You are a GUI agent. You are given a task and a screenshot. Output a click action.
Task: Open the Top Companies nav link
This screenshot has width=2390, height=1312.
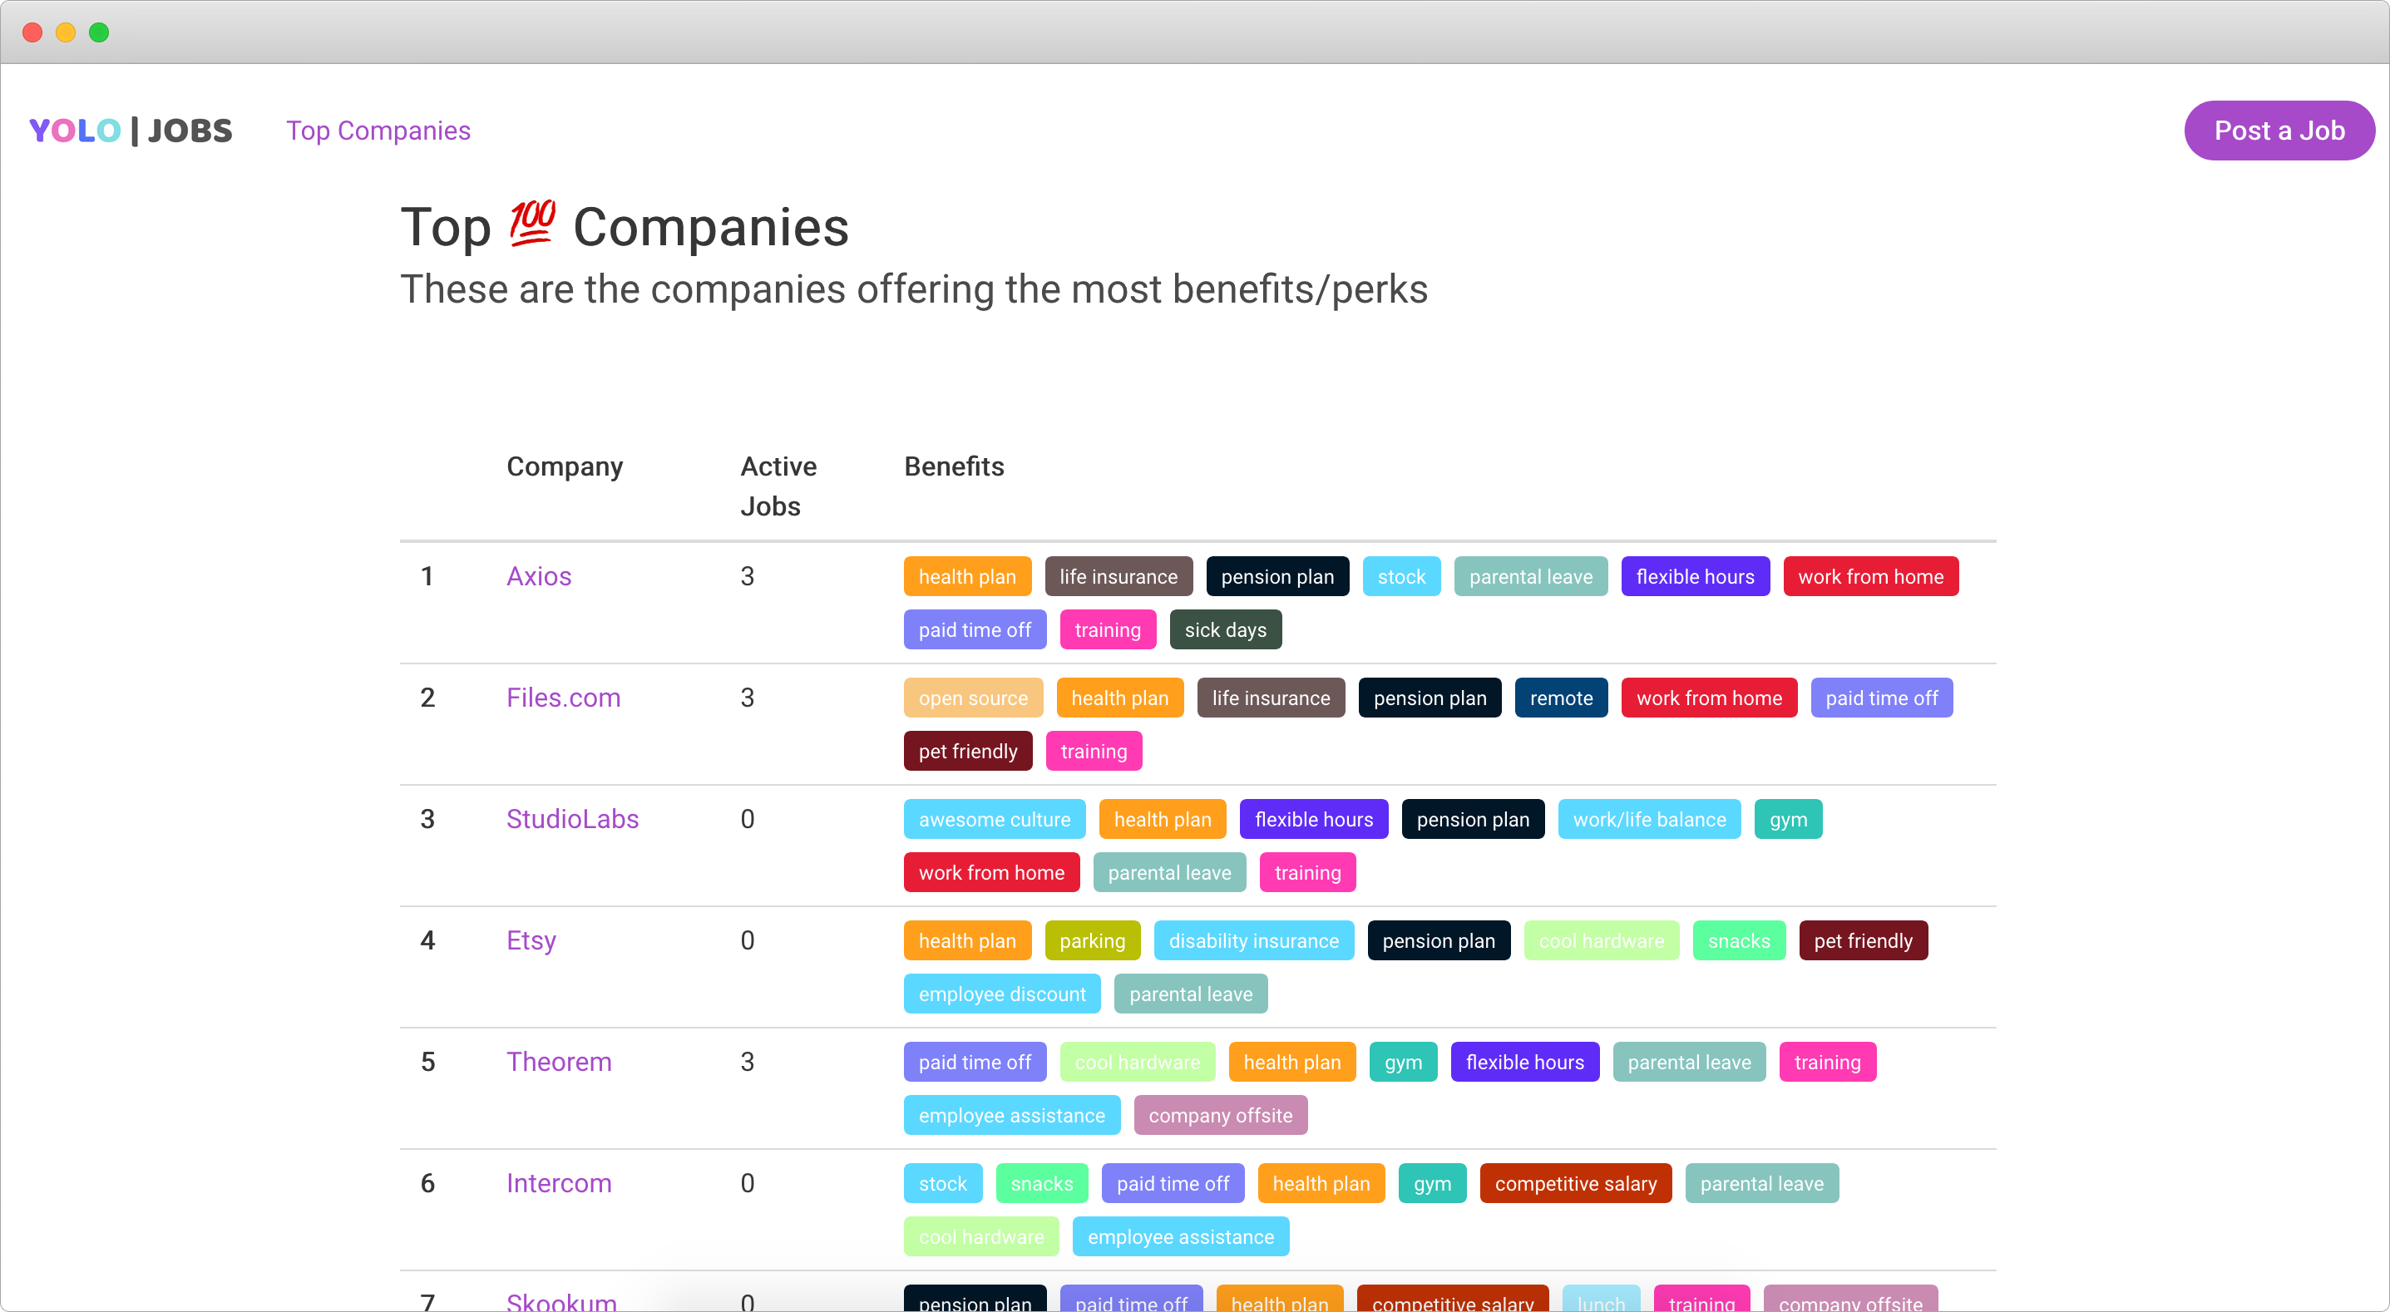[x=378, y=131]
